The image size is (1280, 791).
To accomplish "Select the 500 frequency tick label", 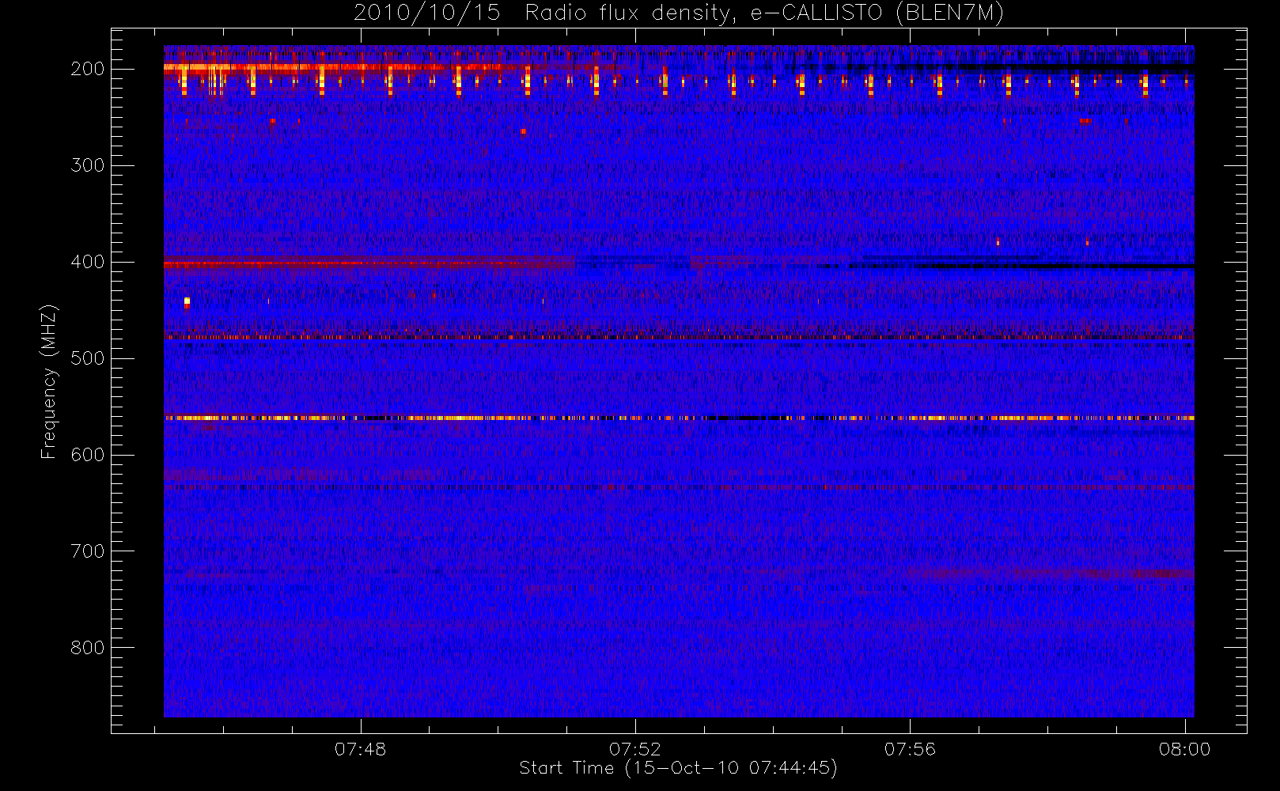I will [x=88, y=358].
